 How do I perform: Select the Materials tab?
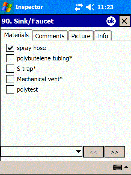(x=16, y=35)
